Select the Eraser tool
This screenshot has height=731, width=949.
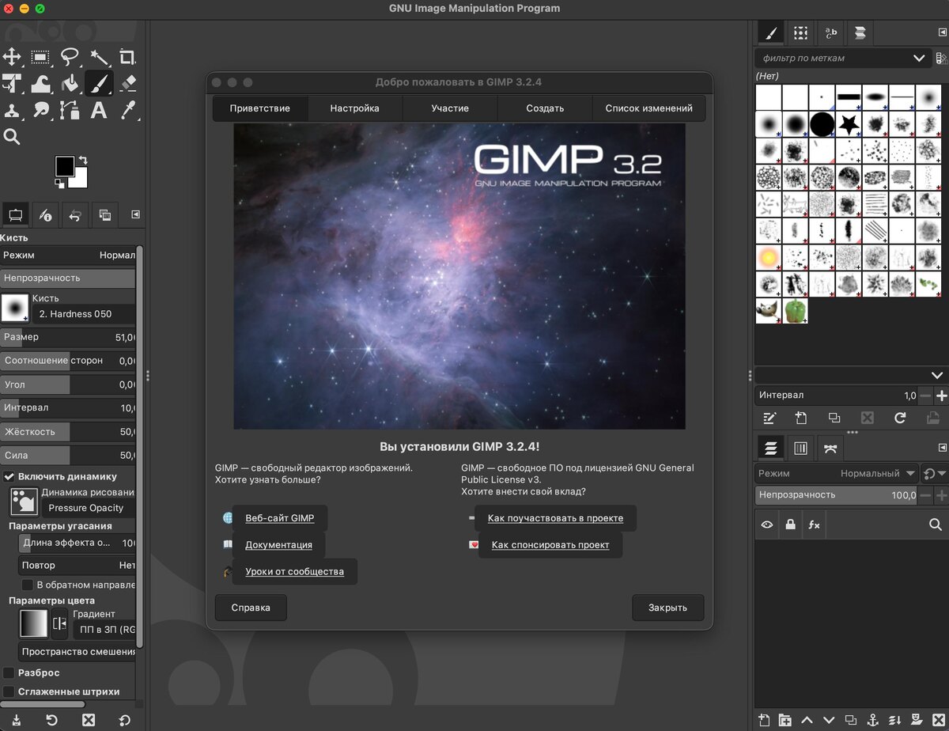[x=128, y=83]
